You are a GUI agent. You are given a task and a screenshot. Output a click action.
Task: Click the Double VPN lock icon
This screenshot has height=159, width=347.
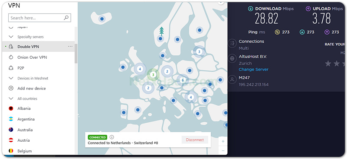(x=11, y=47)
